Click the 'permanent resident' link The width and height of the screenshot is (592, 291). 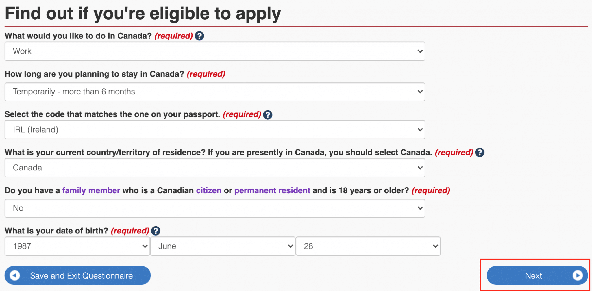click(272, 191)
